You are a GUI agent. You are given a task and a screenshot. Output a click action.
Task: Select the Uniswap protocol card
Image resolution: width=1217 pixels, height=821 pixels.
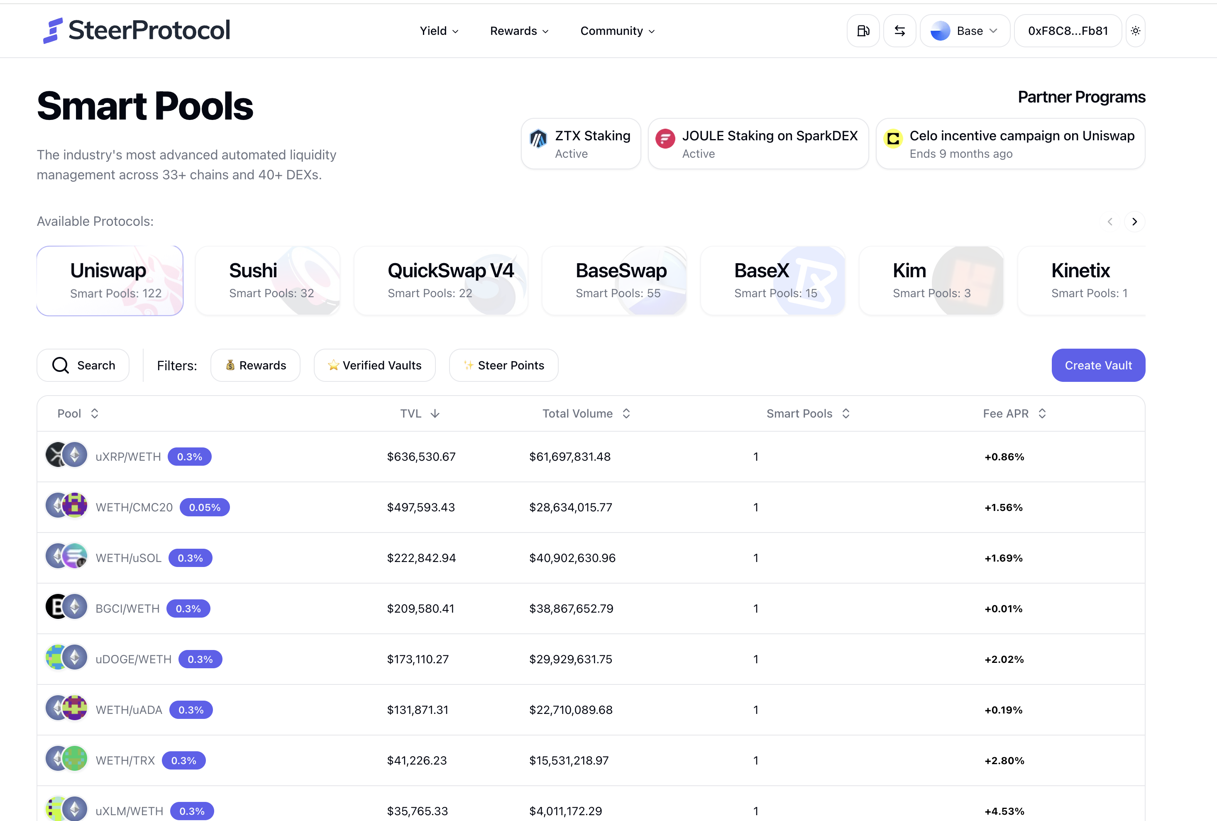(110, 281)
